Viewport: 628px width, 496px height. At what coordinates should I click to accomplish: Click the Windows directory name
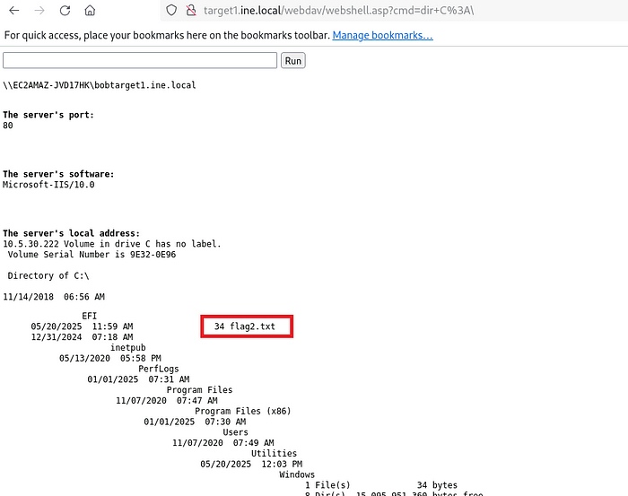[x=297, y=474]
